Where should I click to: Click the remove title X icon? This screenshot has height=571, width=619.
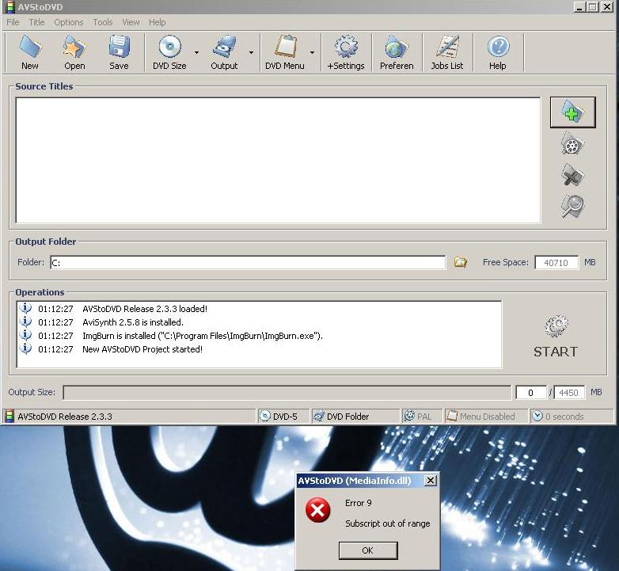[572, 175]
